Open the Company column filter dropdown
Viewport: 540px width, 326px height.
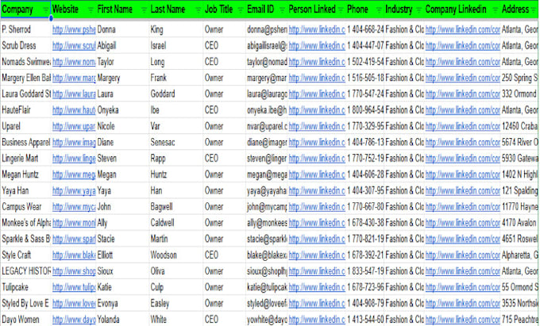point(46,10)
